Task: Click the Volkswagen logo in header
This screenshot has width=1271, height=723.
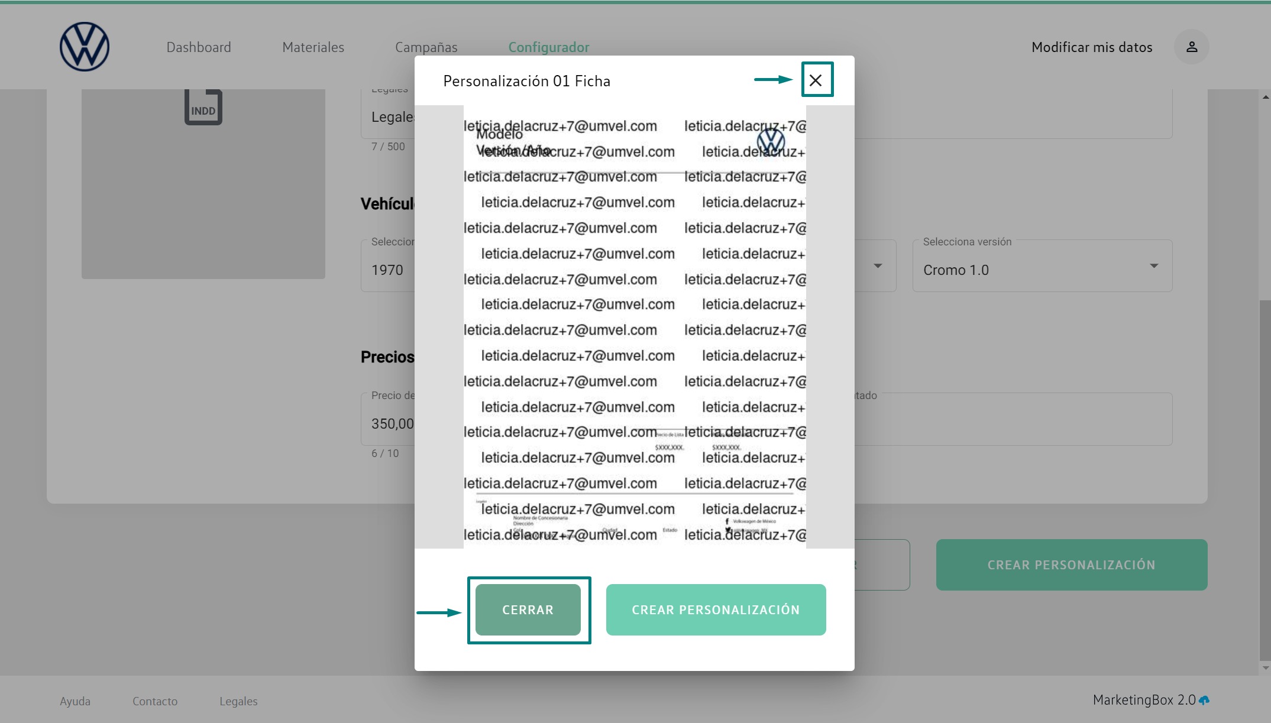Action: tap(85, 47)
